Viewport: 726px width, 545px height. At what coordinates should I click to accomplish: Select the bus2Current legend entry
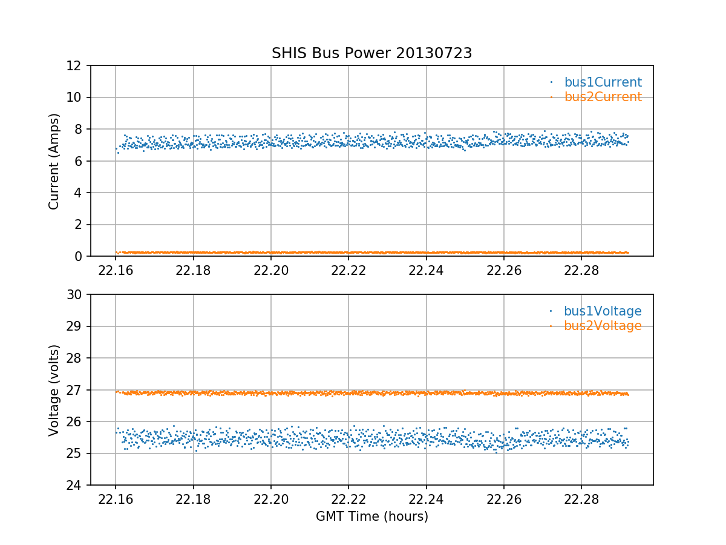click(x=603, y=97)
